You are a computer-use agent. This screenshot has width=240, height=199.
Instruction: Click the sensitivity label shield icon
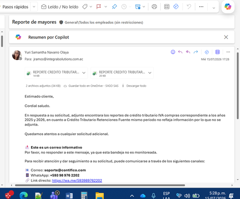(61, 22)
